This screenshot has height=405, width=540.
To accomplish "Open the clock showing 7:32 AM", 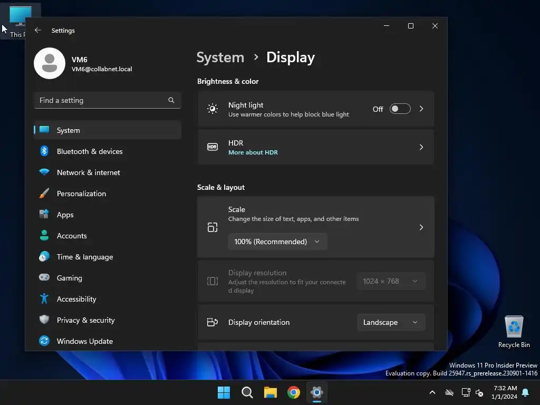I will [x=504, y=392].
